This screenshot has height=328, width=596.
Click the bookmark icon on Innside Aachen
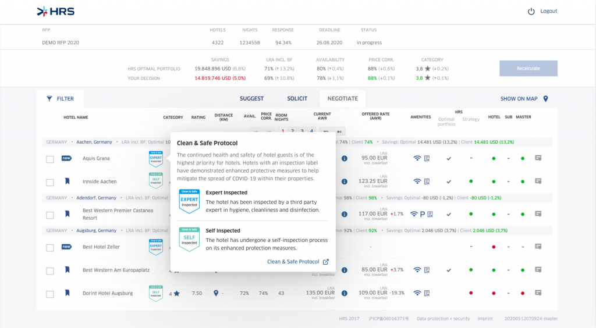tap(68, 181)
